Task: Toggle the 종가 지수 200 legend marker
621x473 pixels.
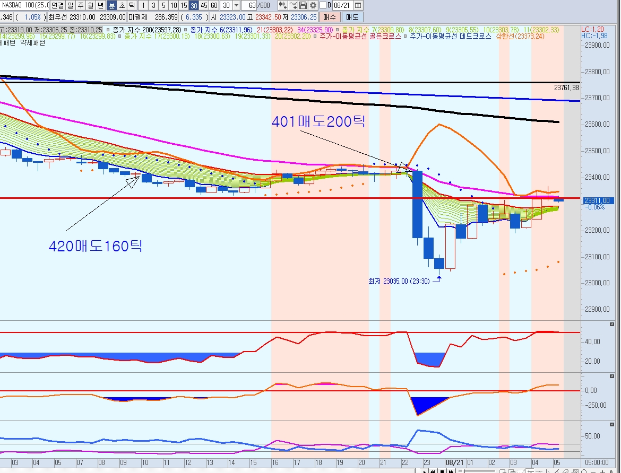Action: pyautogui.click(x=109, y=30)
